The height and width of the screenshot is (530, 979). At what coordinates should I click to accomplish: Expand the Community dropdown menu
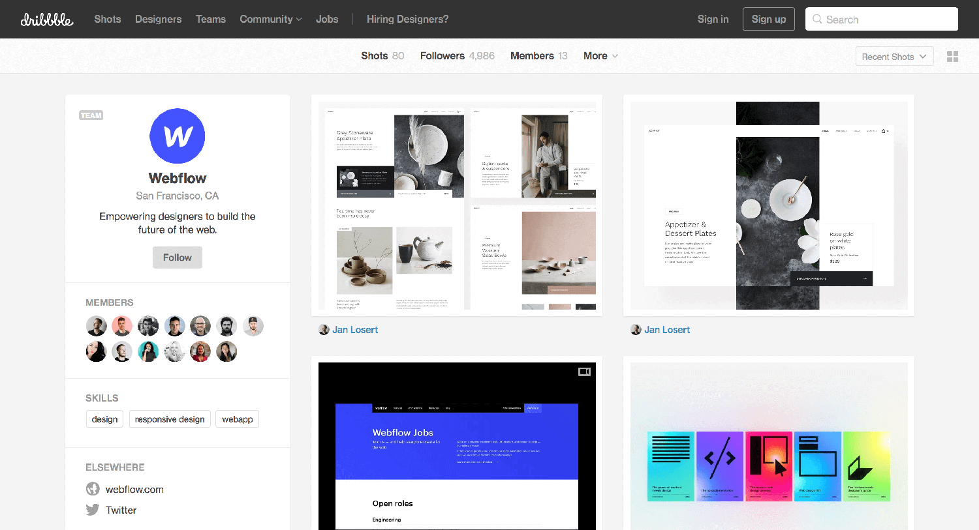pyautogui.click(x=271, y=20)
